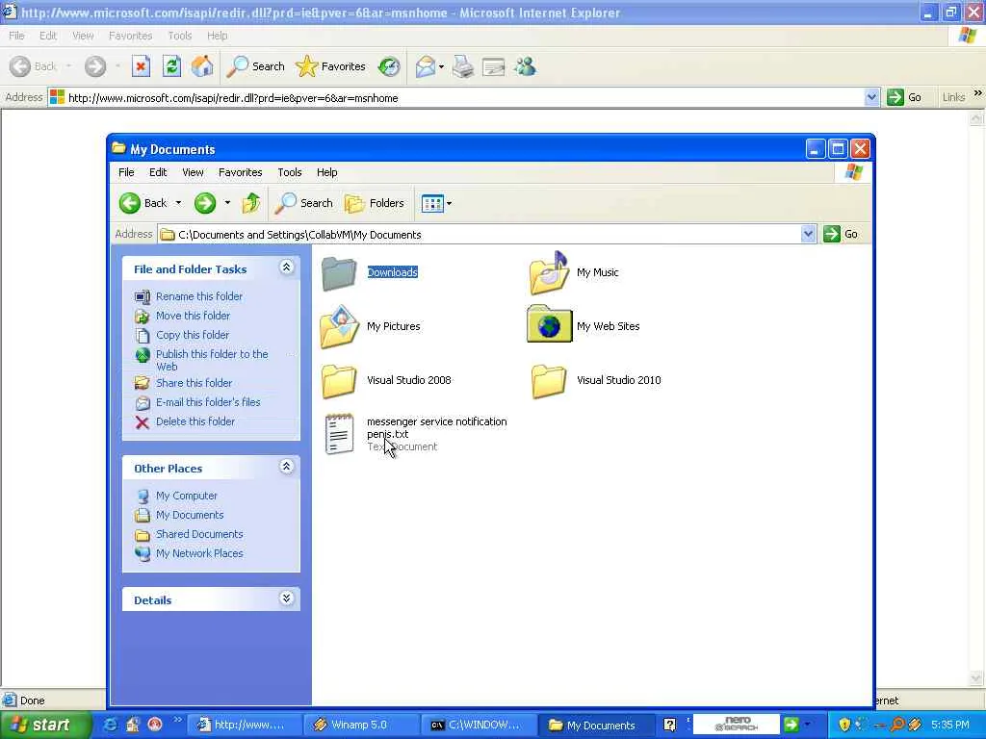Click the My Documents address path field

point(480,235)
